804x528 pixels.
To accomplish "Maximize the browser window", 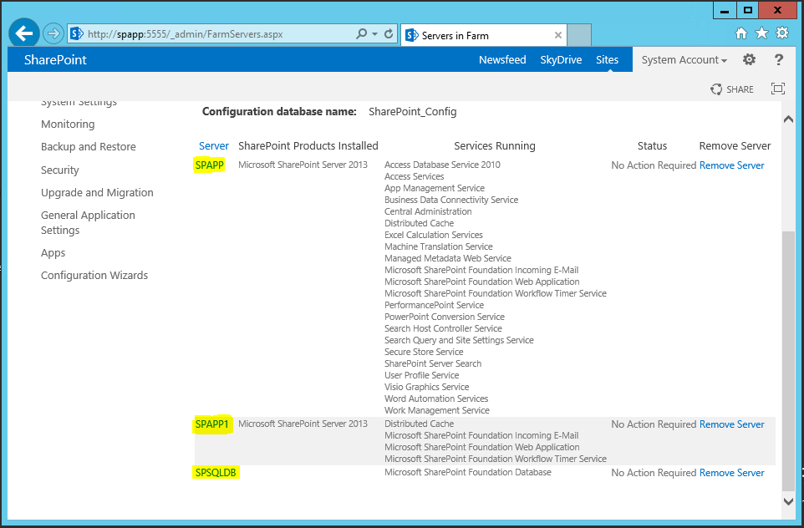I will 748,10.
